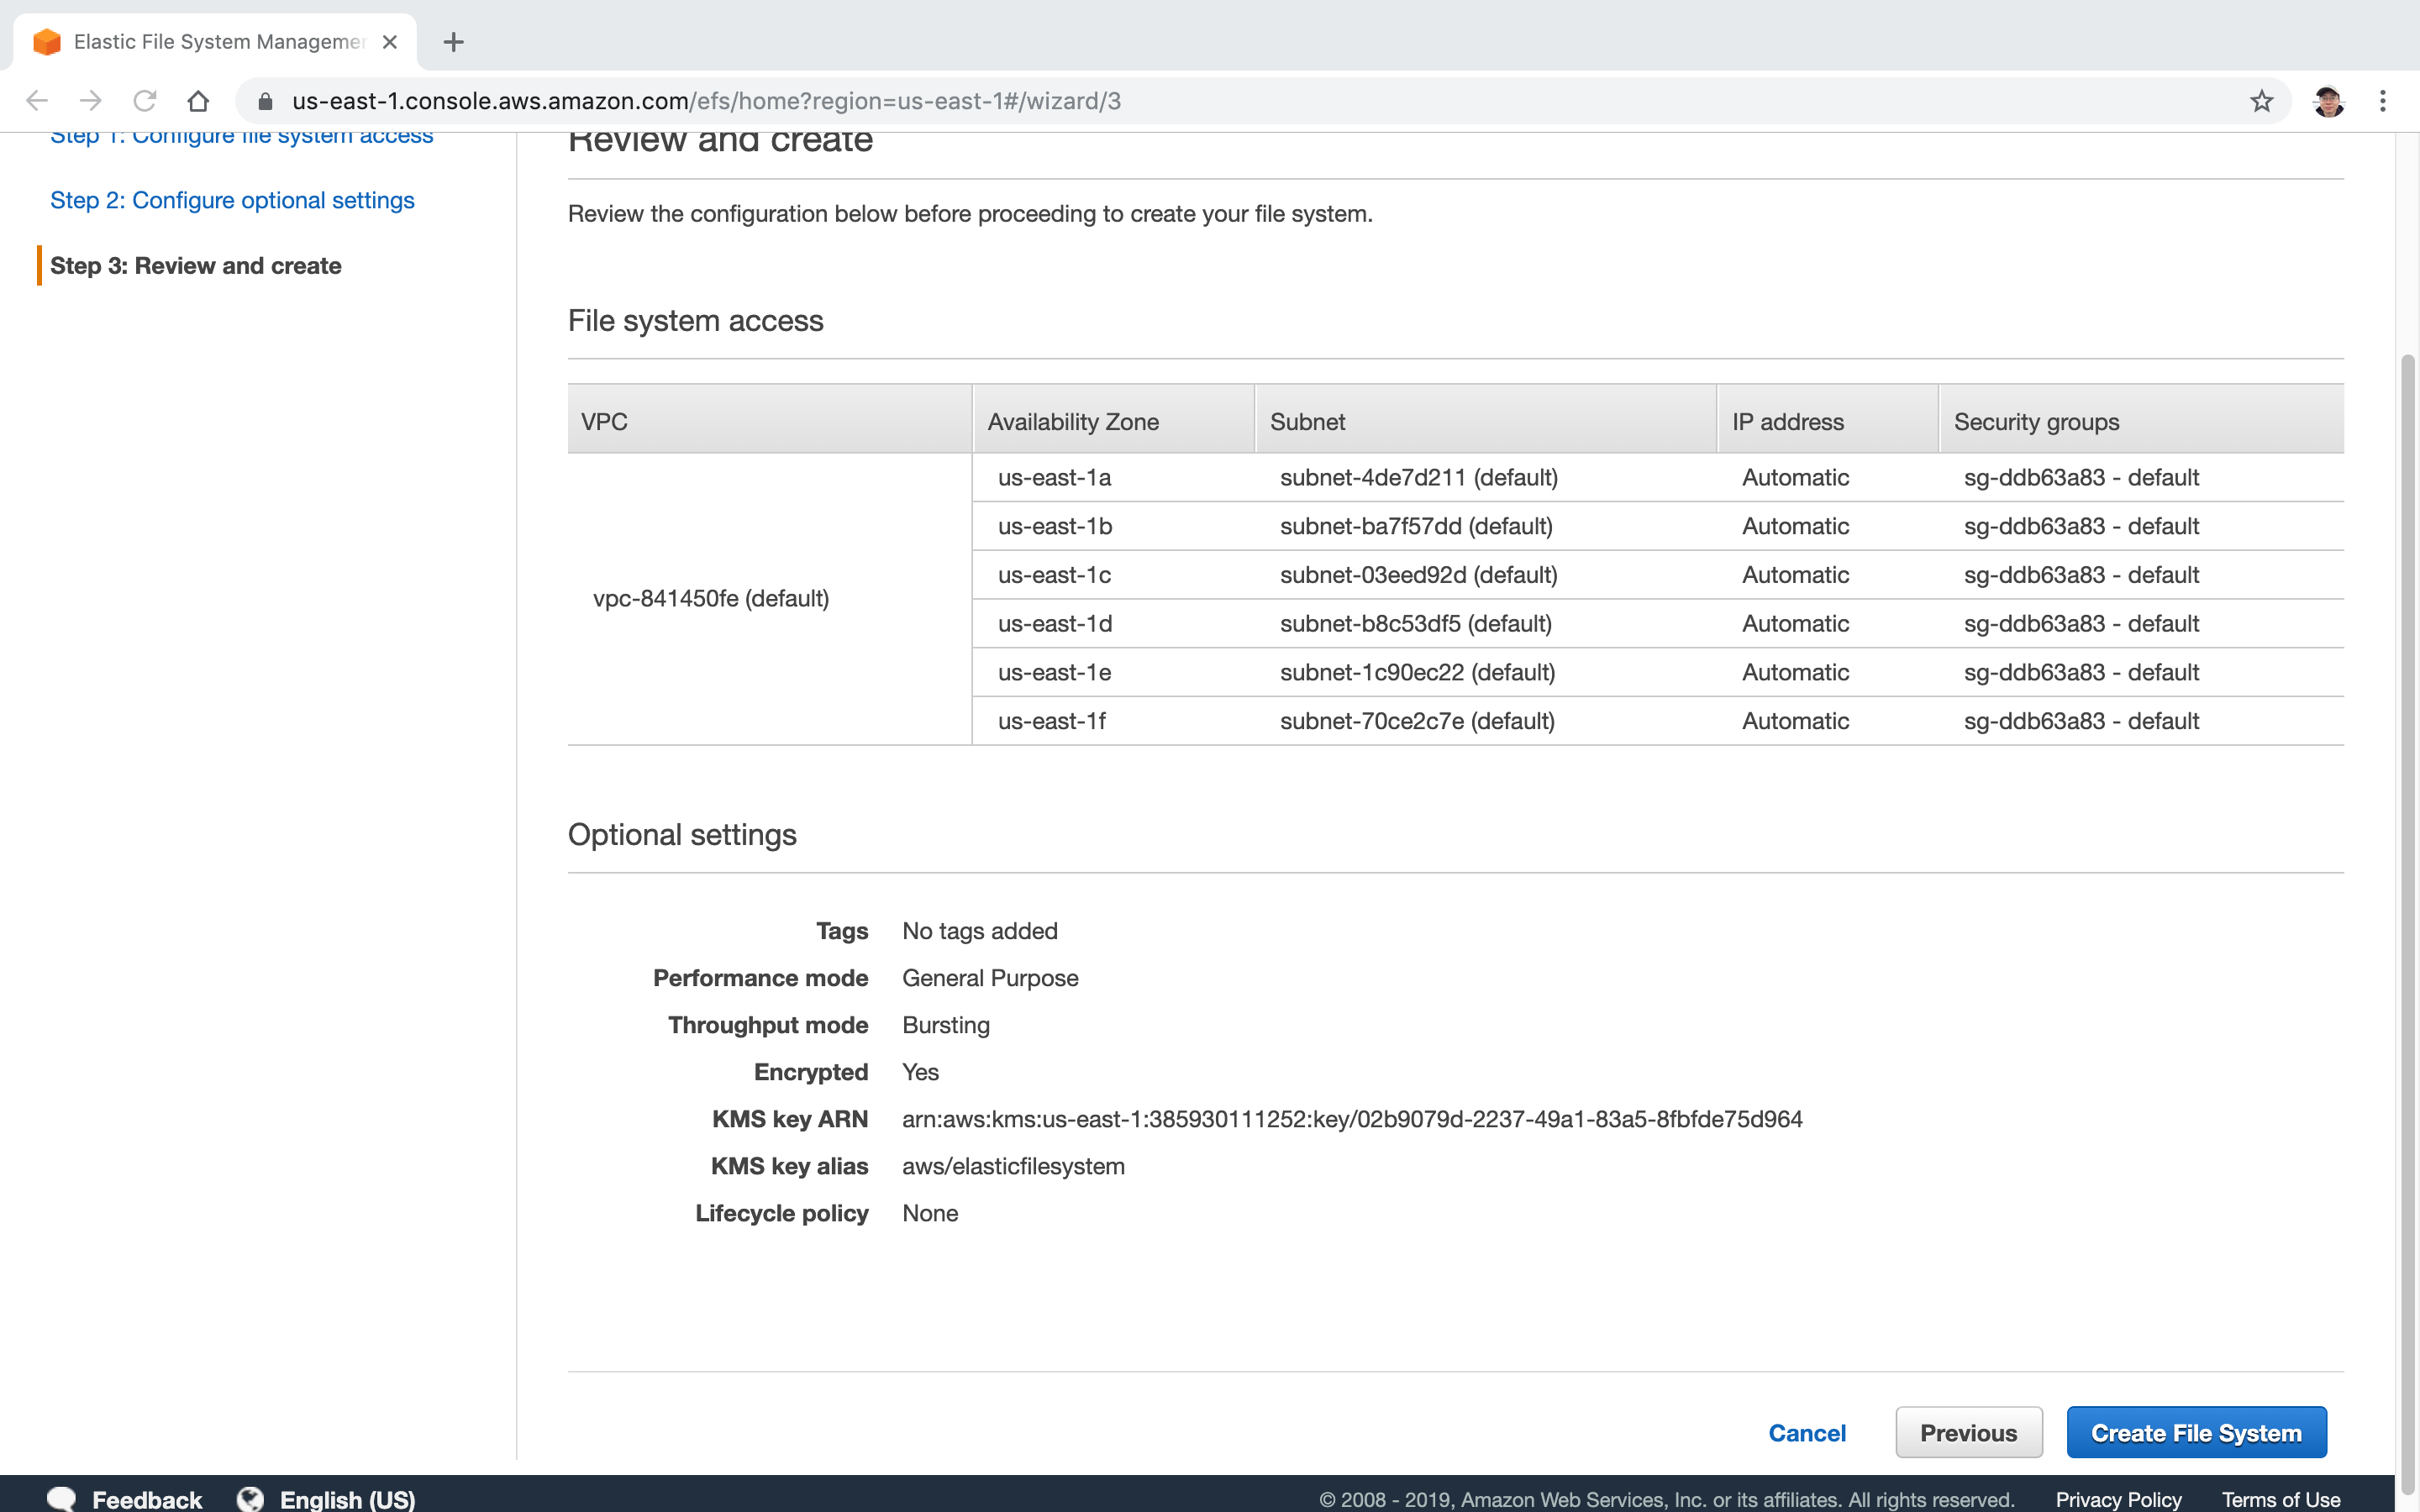This screenshot has height=1512, width=2420.
Task: Click security group in us-east-1f row
Action: pos(2081,721)
